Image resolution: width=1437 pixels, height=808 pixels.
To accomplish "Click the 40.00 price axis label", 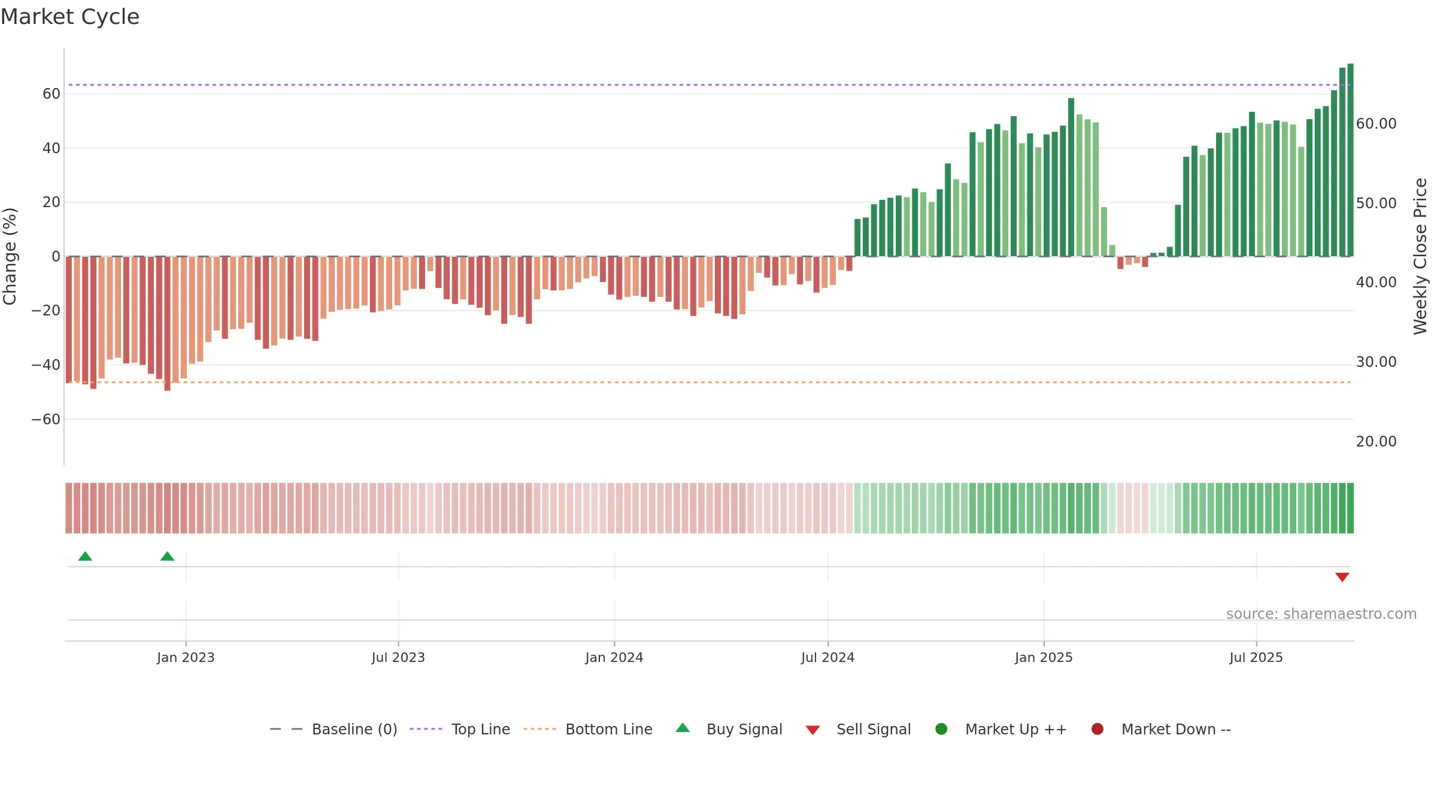I will (x=1376, y=283).
